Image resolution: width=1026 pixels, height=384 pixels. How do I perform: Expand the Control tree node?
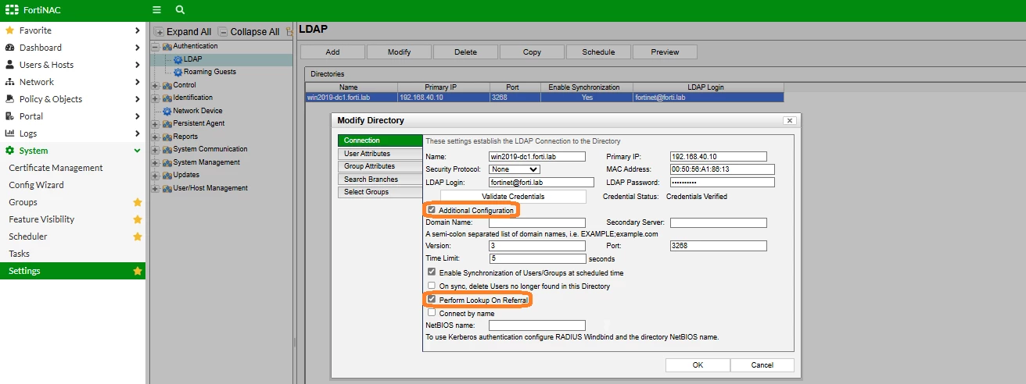tap(155, 86)
